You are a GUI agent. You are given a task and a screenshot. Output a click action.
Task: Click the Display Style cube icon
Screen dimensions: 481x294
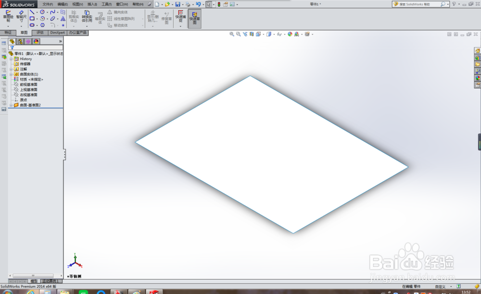(x=269, y=34)
